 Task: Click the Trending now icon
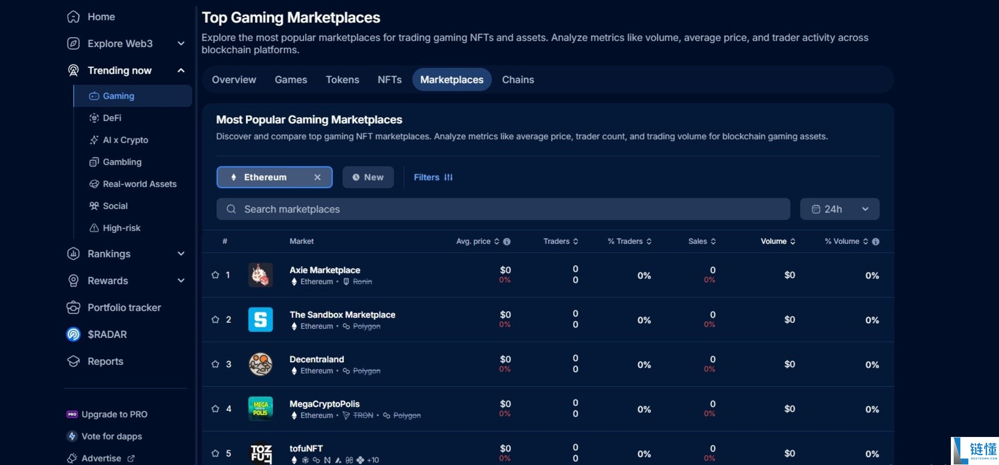pos(73,70)
